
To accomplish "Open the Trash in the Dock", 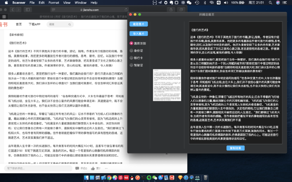I will point(205,178).
